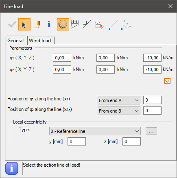Image resolution: width=177 pixels, height=178 pixels.
Task: Expand the orange chevron below parameters
Action: coord(167,81)
